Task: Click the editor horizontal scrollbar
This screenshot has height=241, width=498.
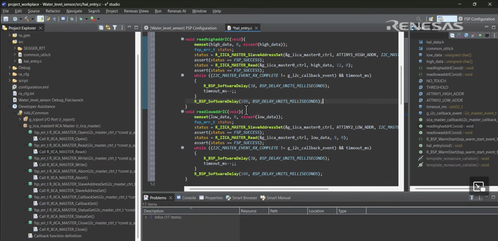Action: pyautogui.click(x=258, y=189)
